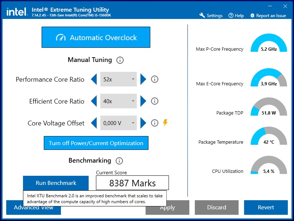The height and width of the screenshot is (221, 294).
Task: Click the 'Performance Core Ratio' label
Action: 50,79
